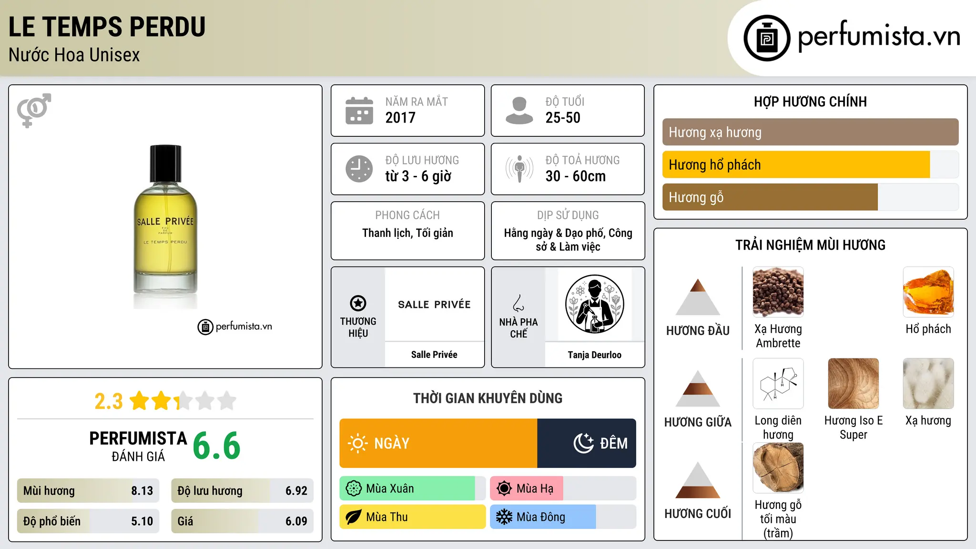Select the pyramid icon above Hương giữa
The image size is (976, 549).
(698, 388)
